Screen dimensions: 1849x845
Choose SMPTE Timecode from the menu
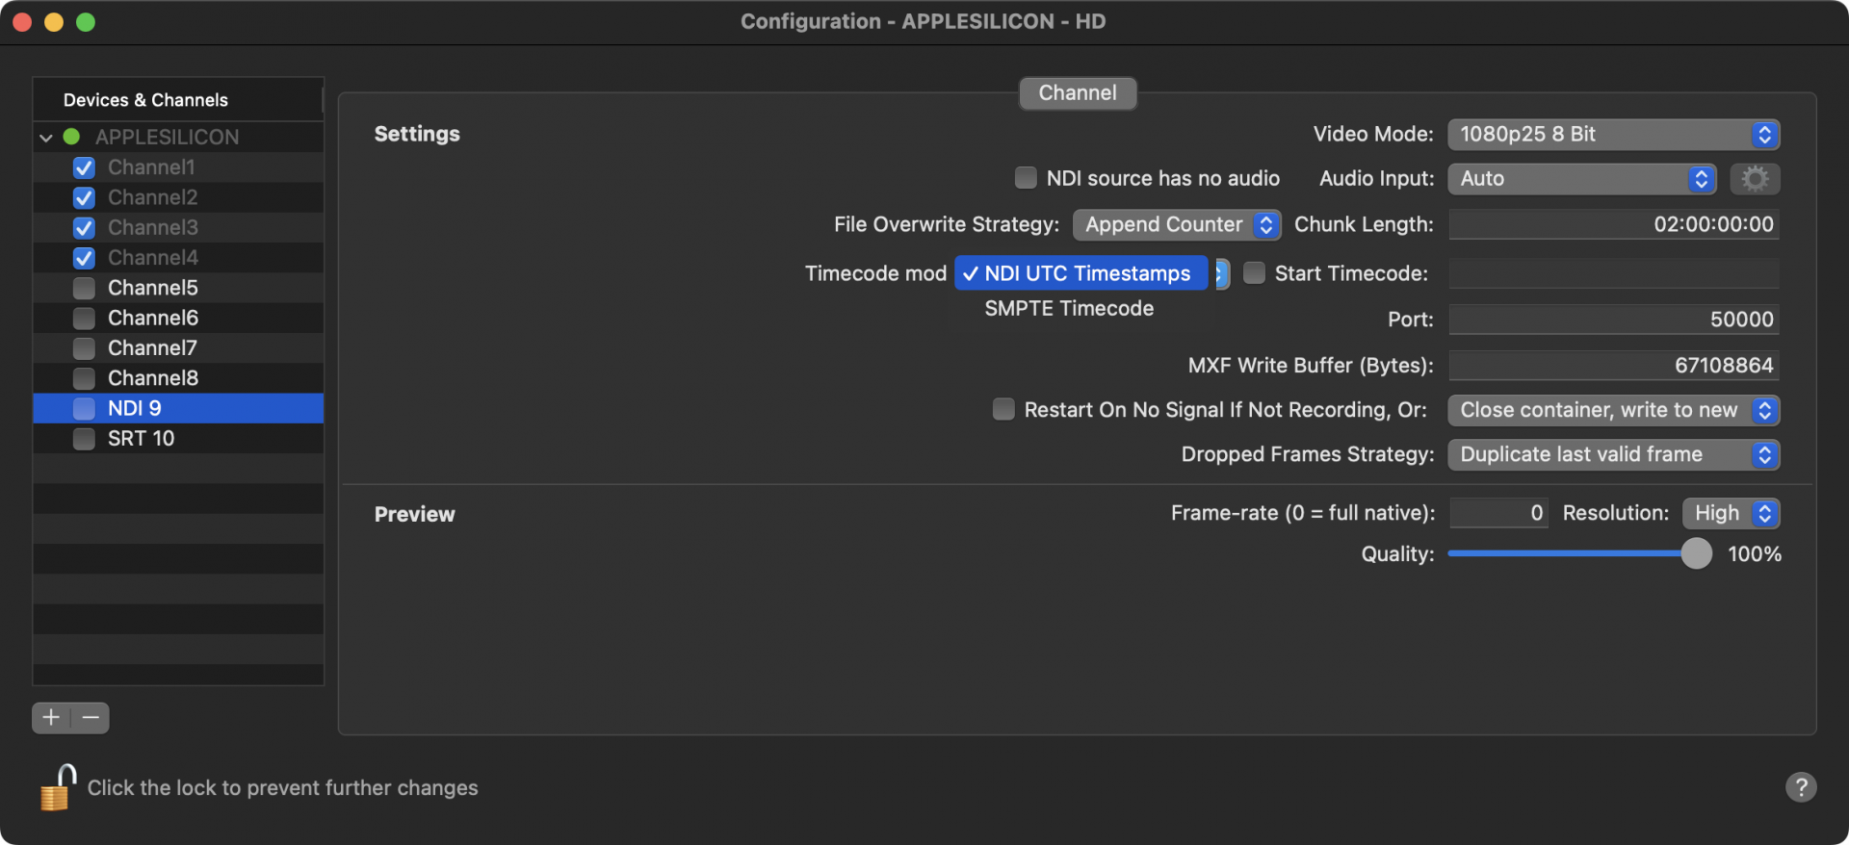[x=1068, y=309]
